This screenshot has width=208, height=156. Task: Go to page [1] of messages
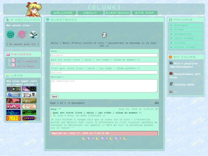(x=157, y=103)
